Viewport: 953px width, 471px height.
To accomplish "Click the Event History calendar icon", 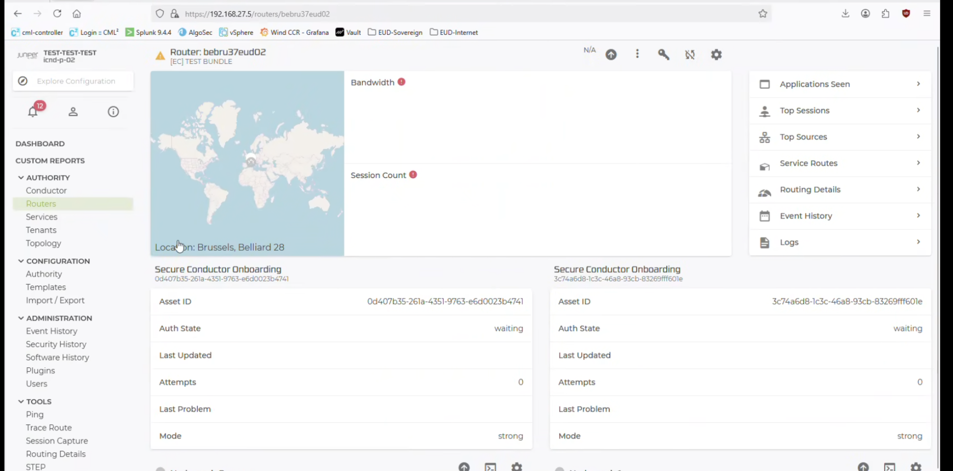I will [x=765, y=216].
